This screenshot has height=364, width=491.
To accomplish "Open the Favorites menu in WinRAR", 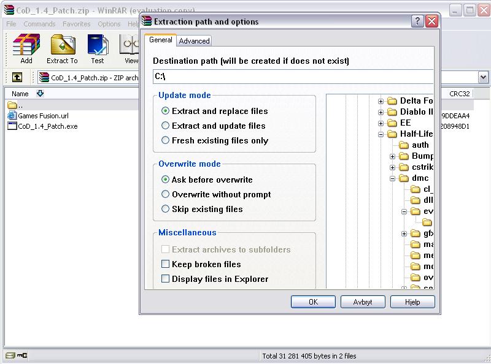I will 76,24.
